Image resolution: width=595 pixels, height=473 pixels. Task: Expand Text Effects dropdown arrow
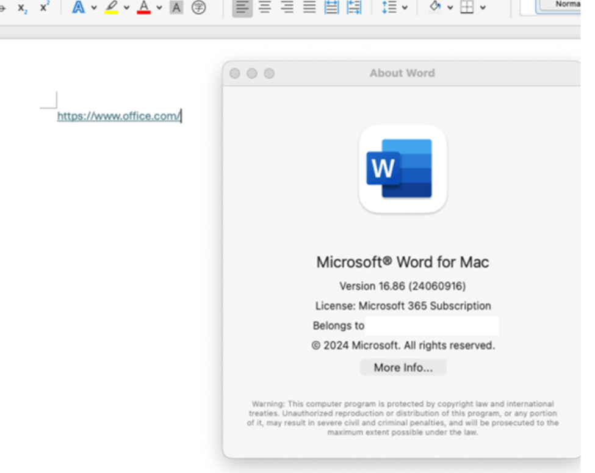pyautogui.click(x=94, y=7)
